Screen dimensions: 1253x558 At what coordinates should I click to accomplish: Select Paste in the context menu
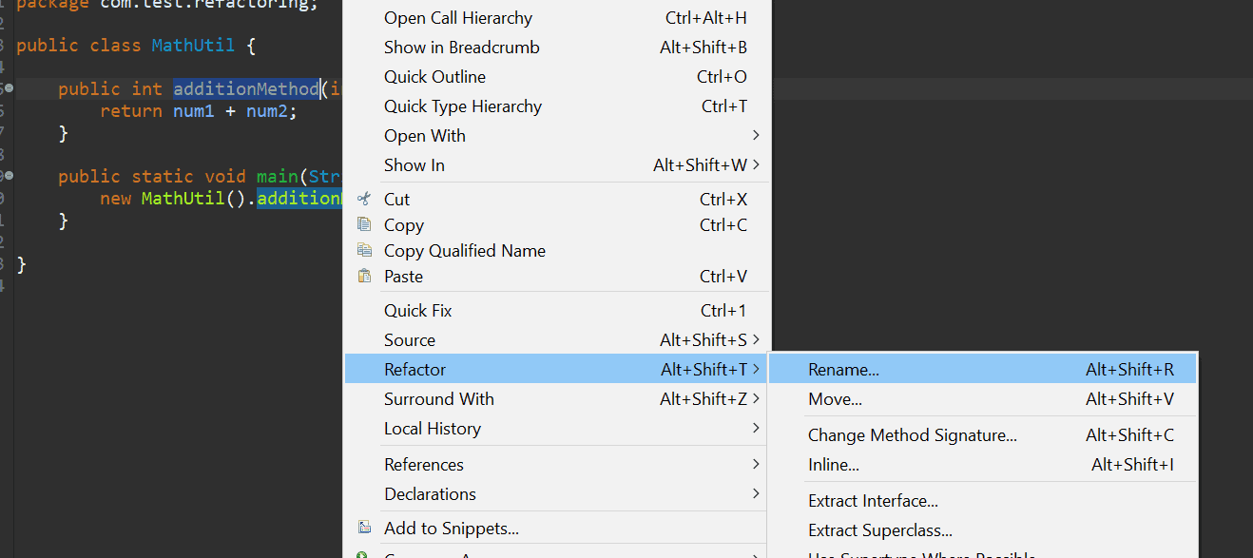click(556, 277)
